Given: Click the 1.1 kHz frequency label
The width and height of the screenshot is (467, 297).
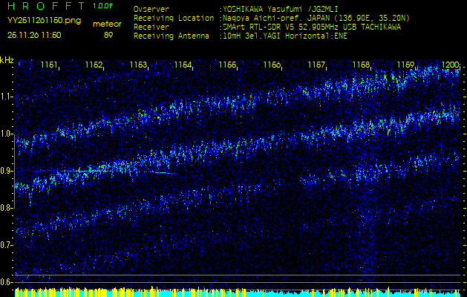Looking at the screenshot, I should 7,97.
